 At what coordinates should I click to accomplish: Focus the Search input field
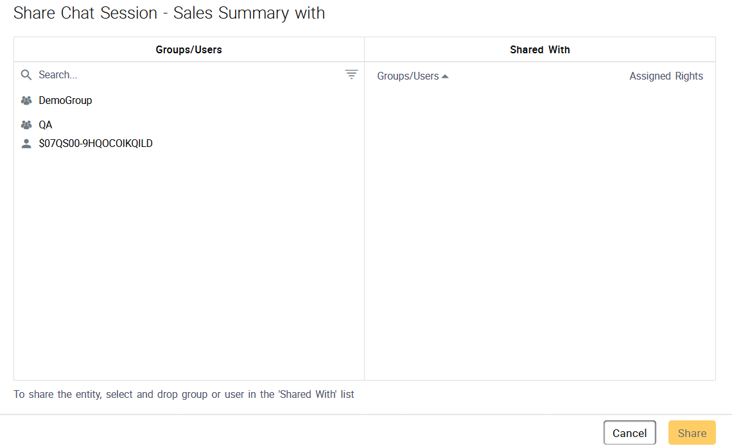click(x=186, y=75)
